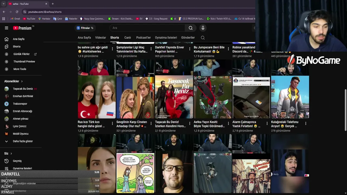Switch to the Videolar tab
The height and width of the screenshot is (195, 347).
pyautogui.click(x=101, y=38)
